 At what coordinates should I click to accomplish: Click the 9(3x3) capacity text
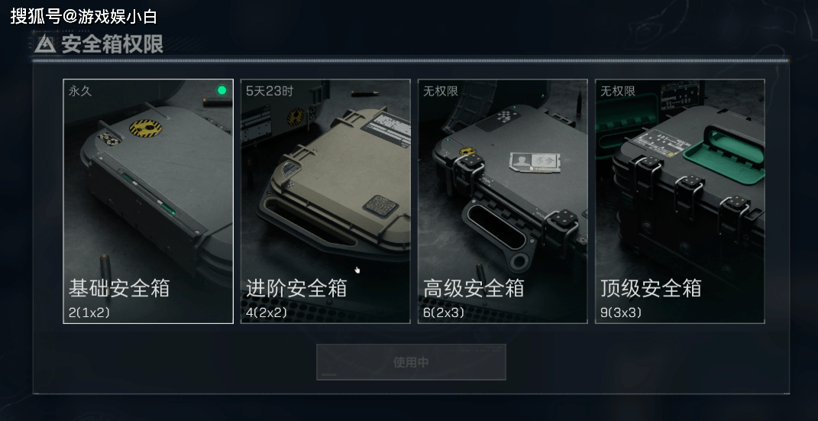[x=621, y=313]
